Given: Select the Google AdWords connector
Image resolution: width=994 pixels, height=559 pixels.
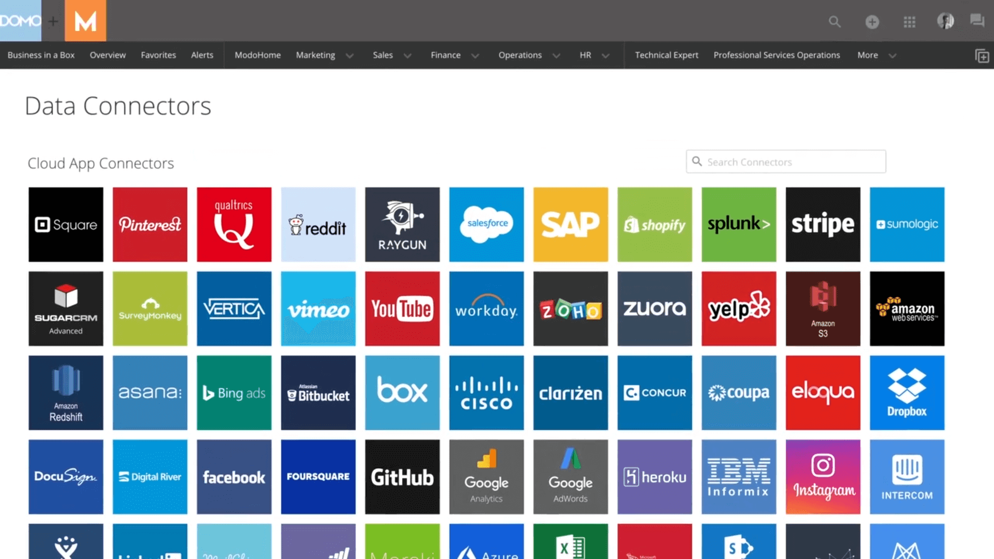Looking at the screenshot, I should pos(571,477).
